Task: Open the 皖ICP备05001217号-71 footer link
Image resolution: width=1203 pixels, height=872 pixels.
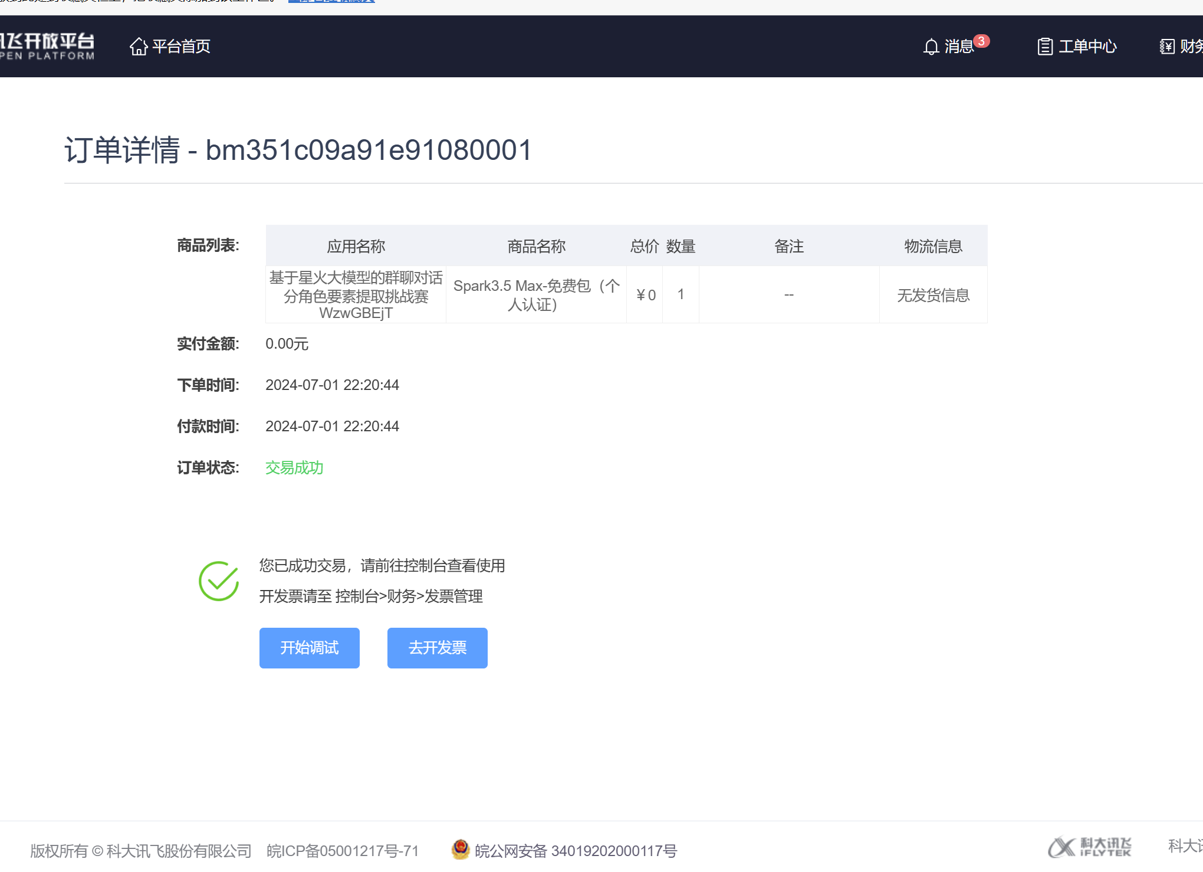Action: pos(343,851)
